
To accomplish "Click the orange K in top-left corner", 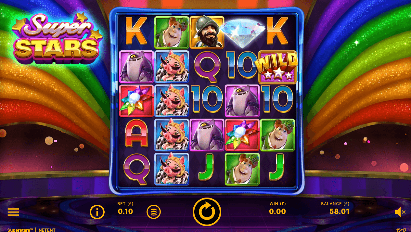I will (x=136, y=31).
